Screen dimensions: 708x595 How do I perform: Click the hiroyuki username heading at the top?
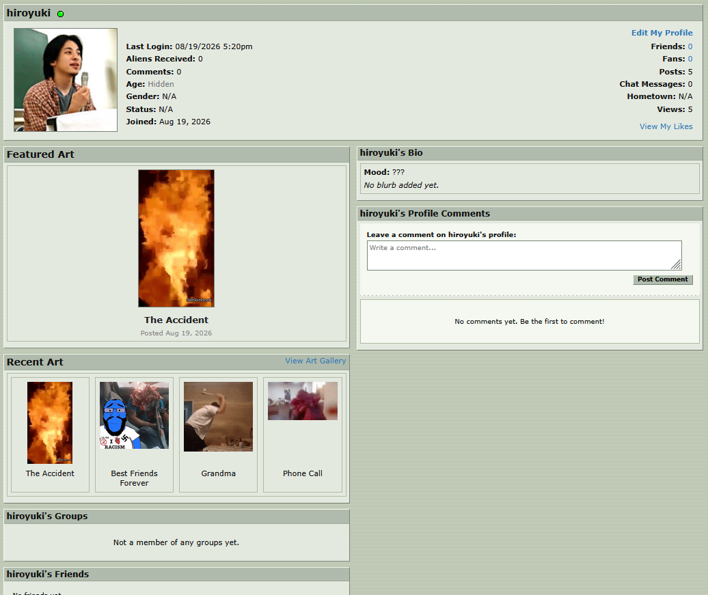click(29, 13)
